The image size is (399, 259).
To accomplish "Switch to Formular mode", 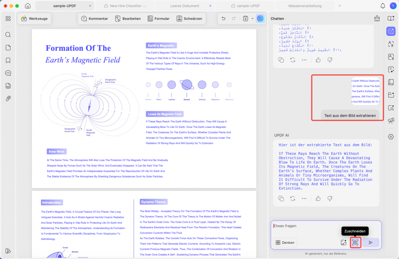I will pos(158,18).
